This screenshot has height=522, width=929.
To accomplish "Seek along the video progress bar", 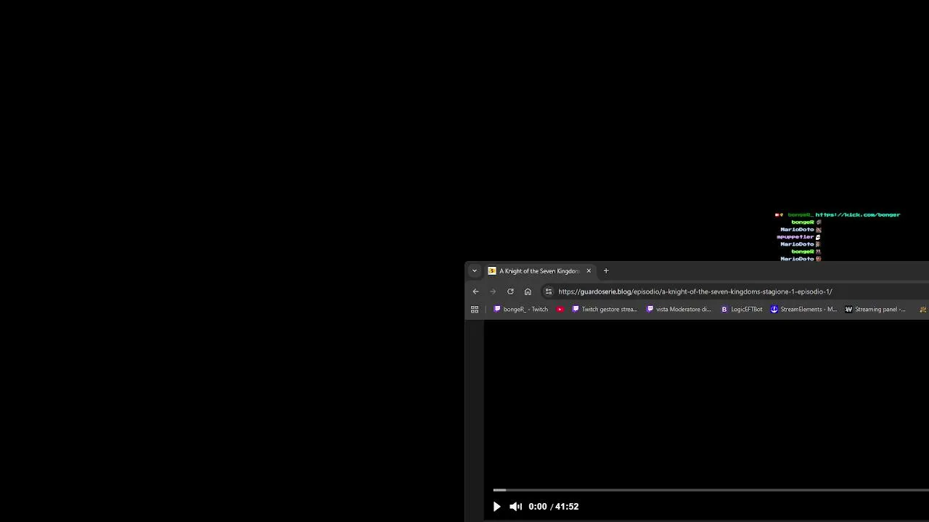I will coord(711,490).
